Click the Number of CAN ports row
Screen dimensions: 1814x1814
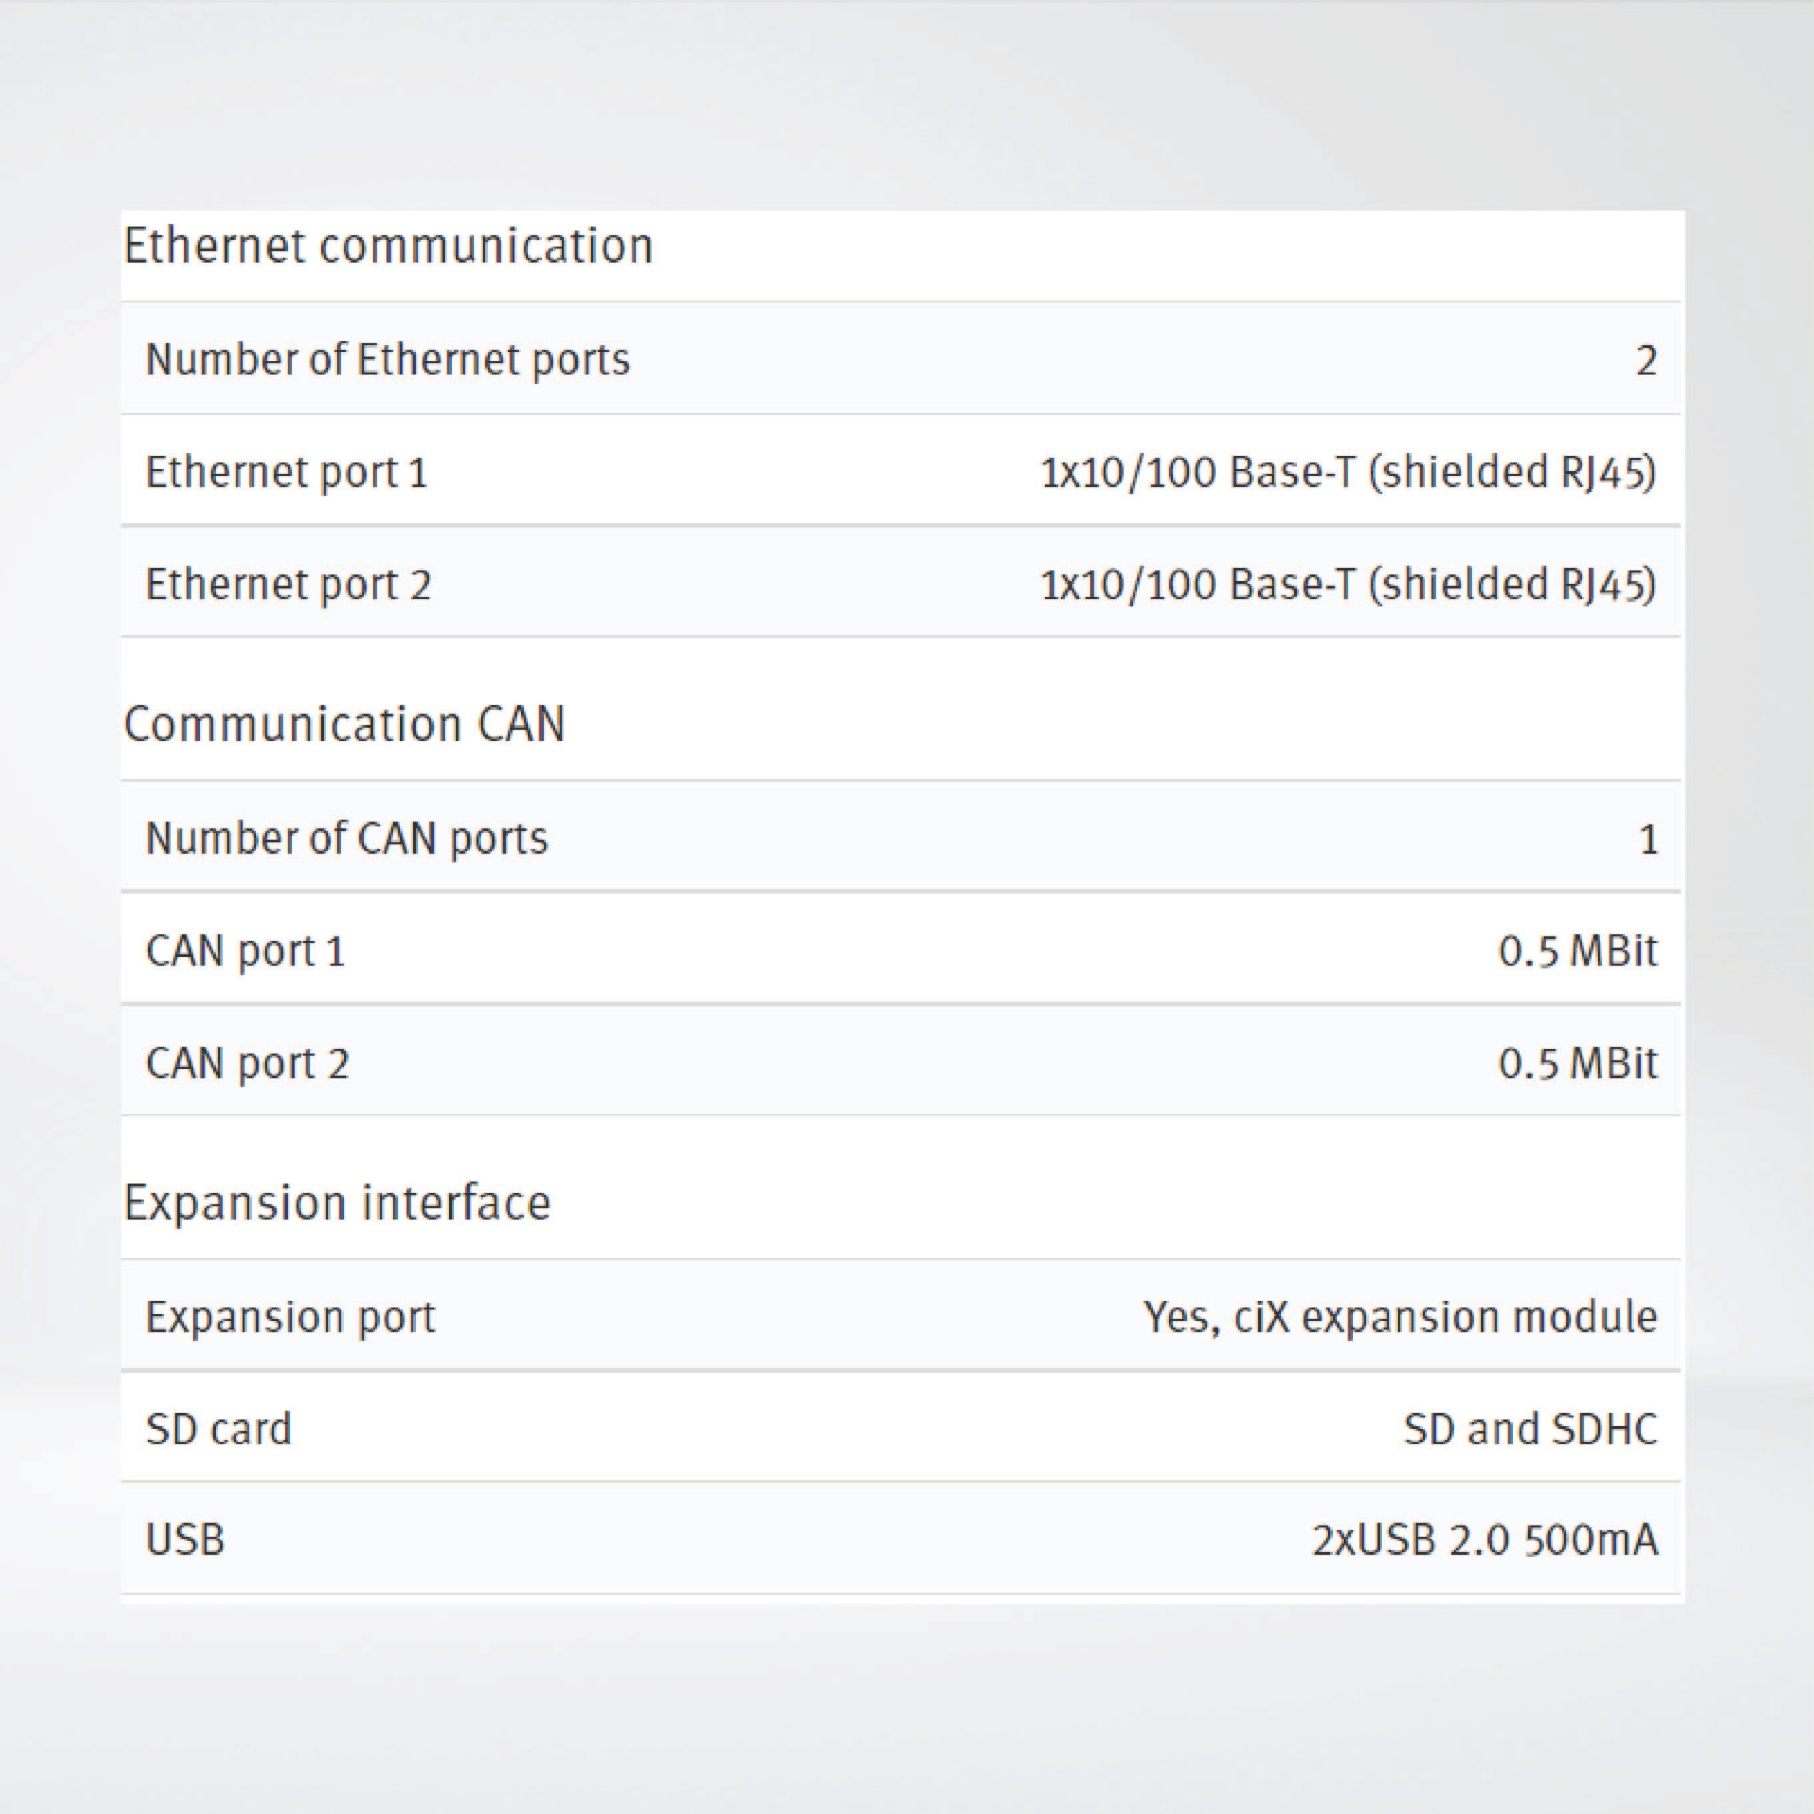[x=347, y=838]
